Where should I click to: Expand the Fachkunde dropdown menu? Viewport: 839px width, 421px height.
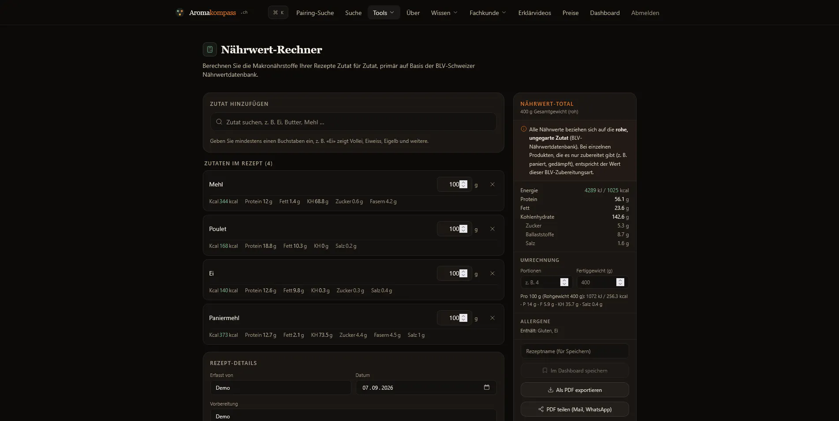pos(488,12)
